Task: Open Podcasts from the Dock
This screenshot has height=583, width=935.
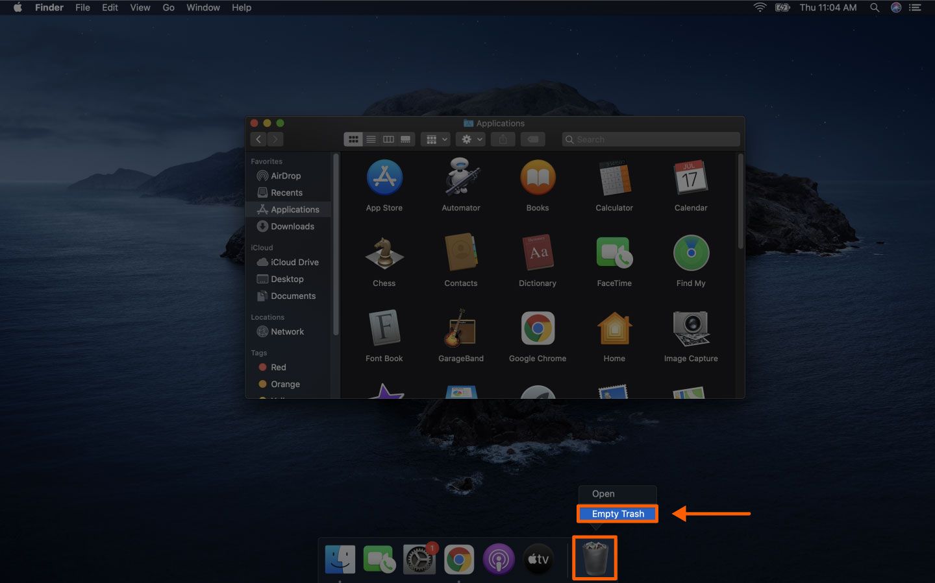Action: [499, 559]
